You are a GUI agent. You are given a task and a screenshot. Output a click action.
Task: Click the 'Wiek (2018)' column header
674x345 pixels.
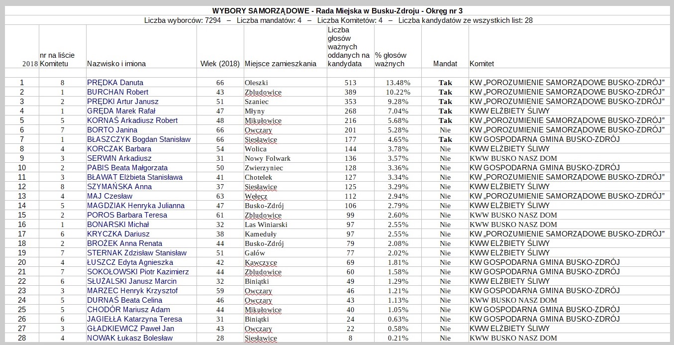tap(220, 64)
